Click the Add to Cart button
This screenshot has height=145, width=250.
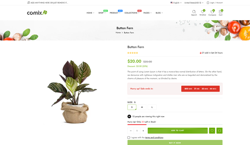178,130
